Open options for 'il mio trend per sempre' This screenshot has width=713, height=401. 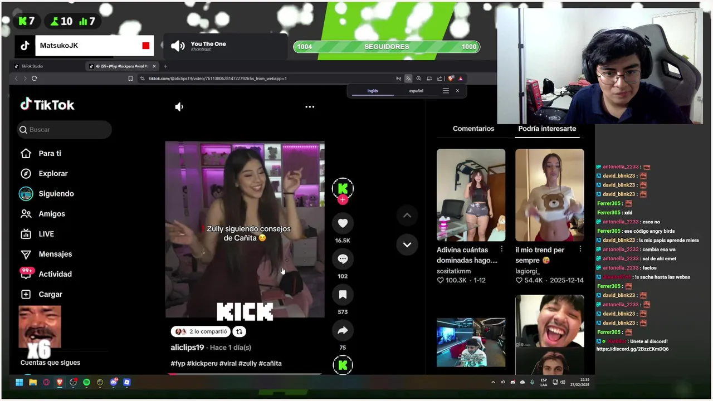click(580, 250)
